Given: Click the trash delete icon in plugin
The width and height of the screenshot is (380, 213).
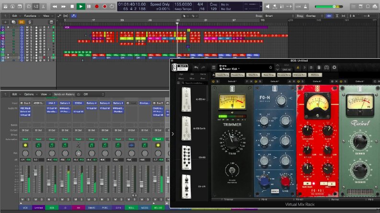Looking at the screenshot, I should point(319,68).
